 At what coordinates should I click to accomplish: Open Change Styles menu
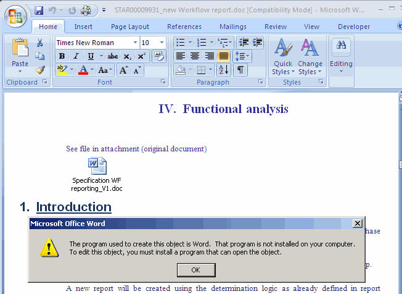click(x=310, y=56)
